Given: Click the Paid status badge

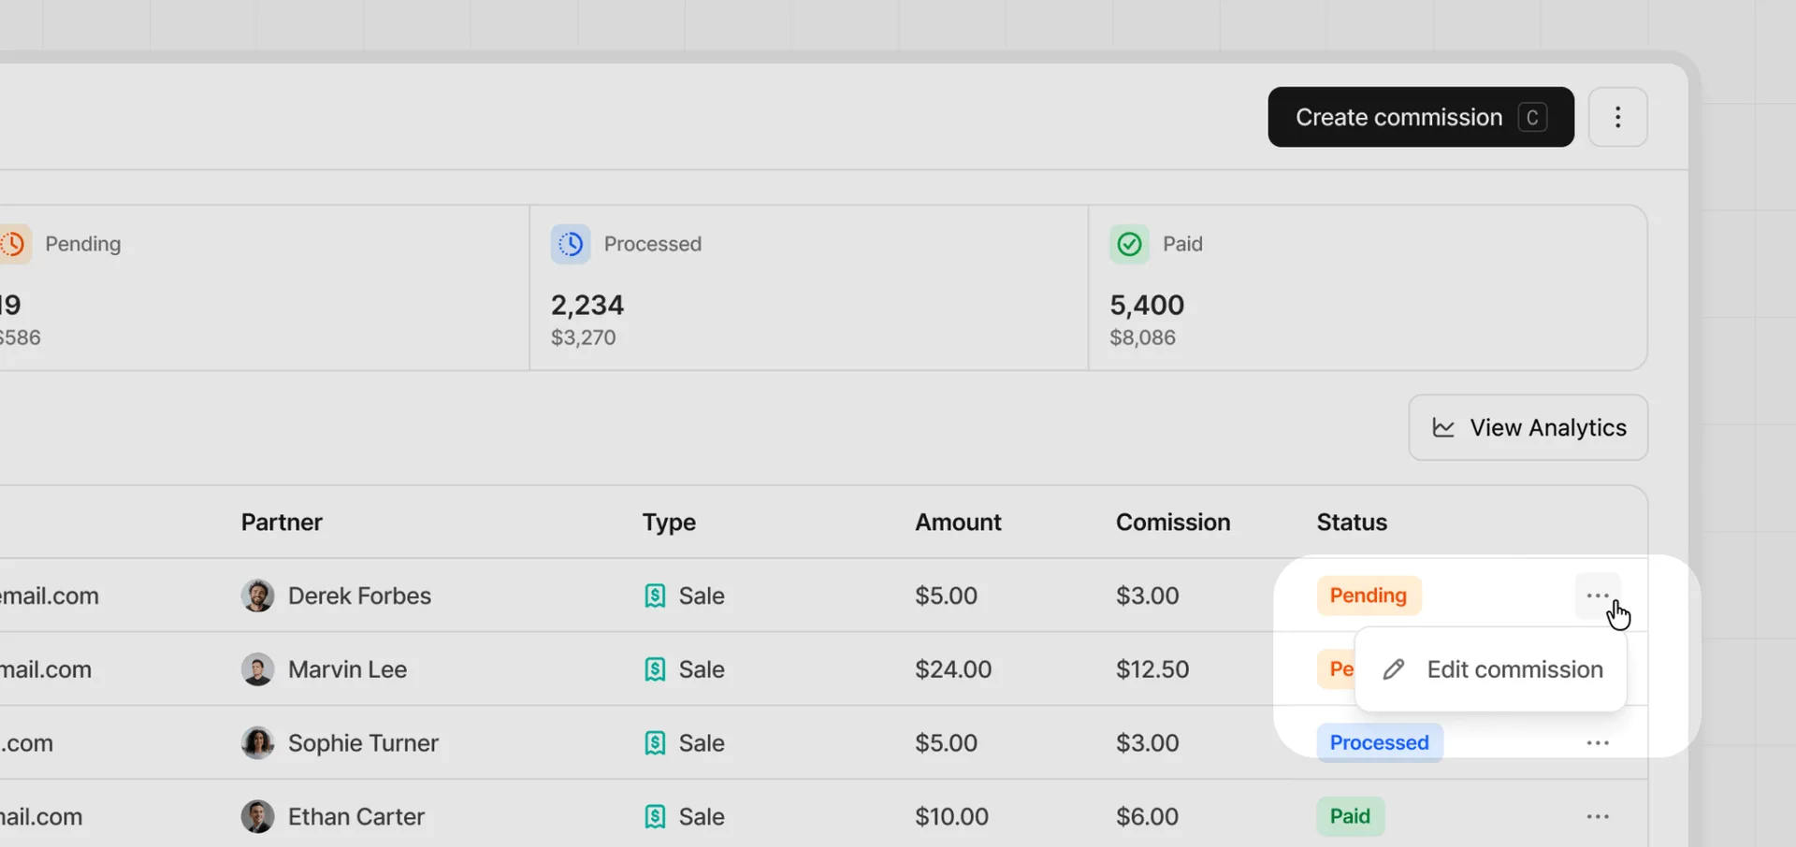Looking at the screenshot, I should pos(1351,816).
